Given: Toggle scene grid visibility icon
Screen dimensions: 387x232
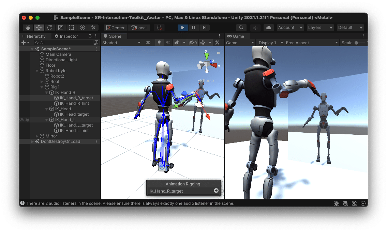Looking at the screenshot, I should point(203,43).
